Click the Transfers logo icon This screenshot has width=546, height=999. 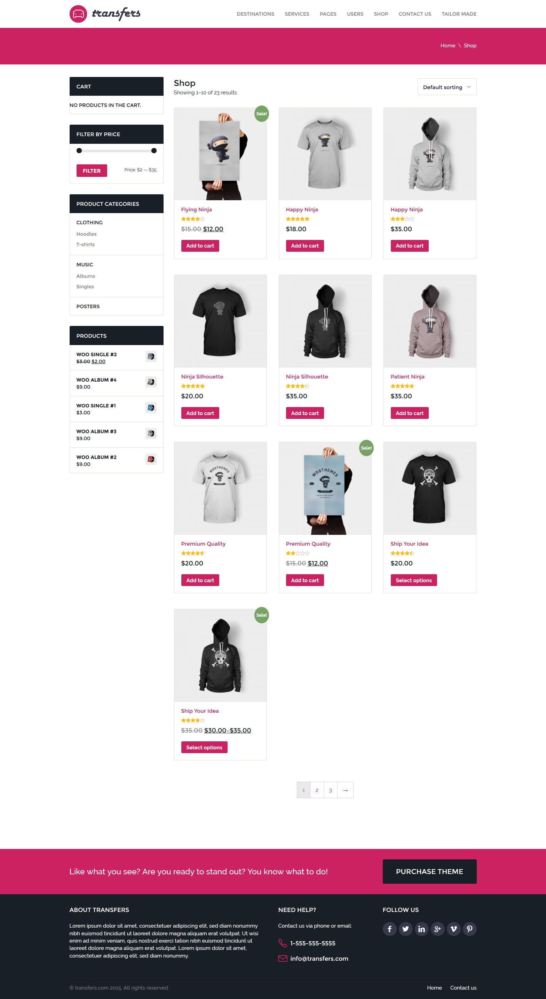(78, 14)
